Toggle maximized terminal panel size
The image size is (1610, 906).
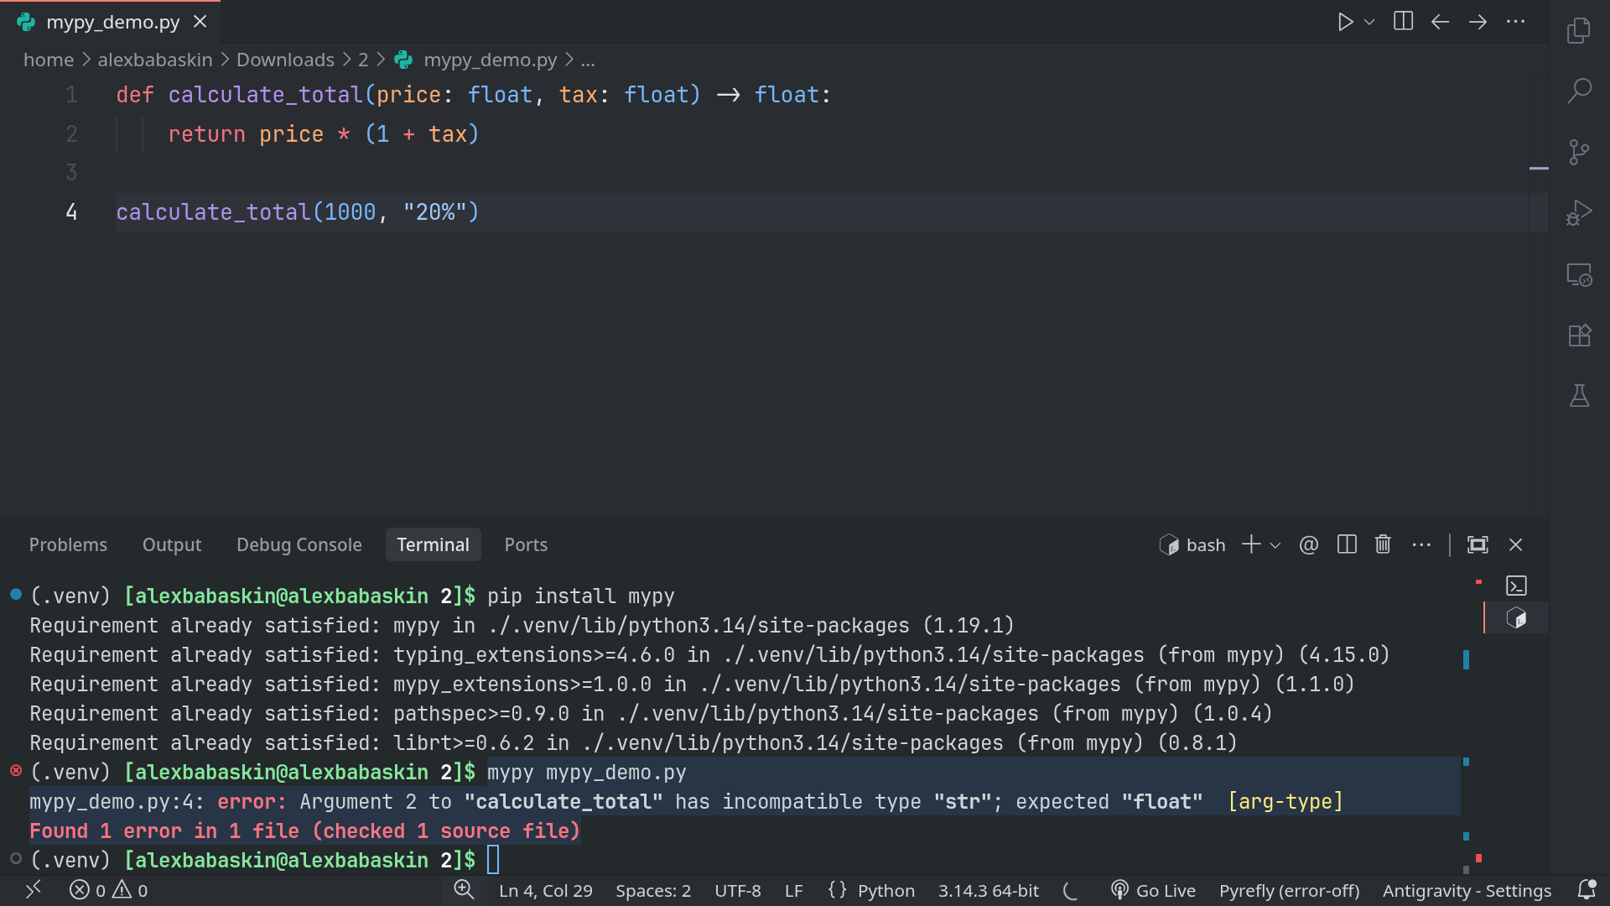1478,544
